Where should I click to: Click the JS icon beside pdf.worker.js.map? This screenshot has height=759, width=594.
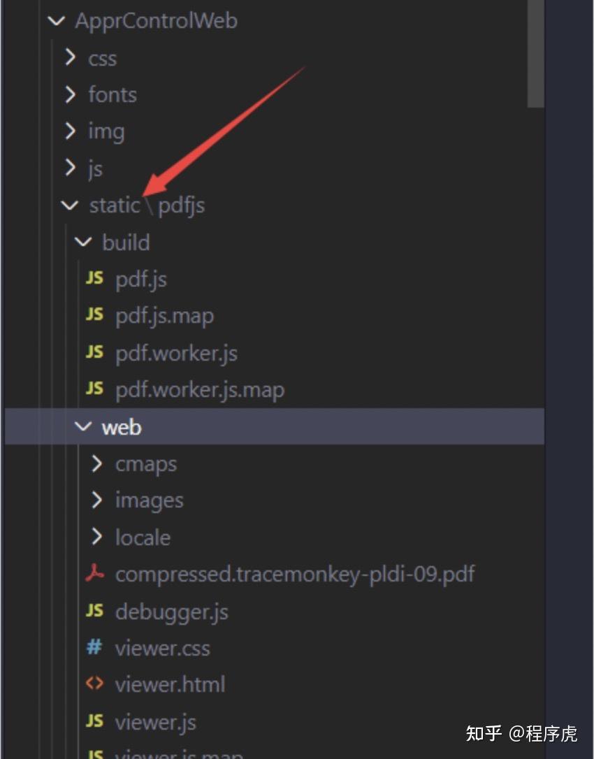94,389
